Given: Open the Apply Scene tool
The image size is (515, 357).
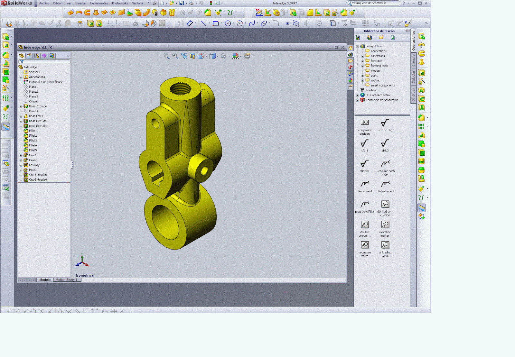Looking at the screenshot, I should coord(247,55).
